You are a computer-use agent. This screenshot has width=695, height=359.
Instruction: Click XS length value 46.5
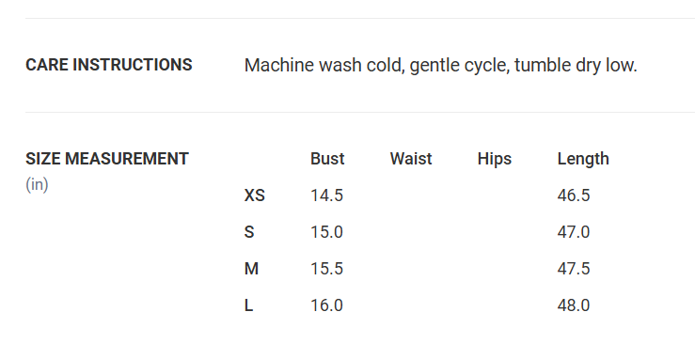[574, 195]
